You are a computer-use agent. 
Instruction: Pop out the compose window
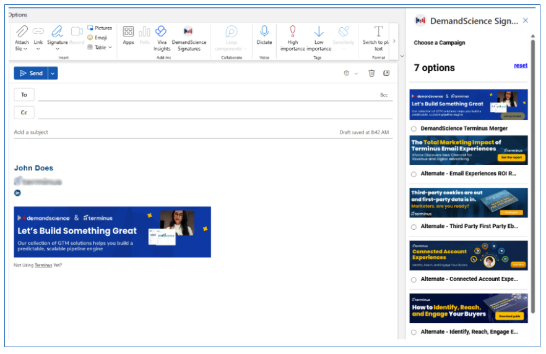[386, 73]
